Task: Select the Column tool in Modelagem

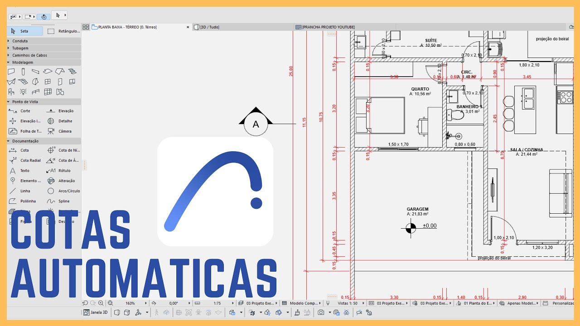Action: [x=24, y=72]
